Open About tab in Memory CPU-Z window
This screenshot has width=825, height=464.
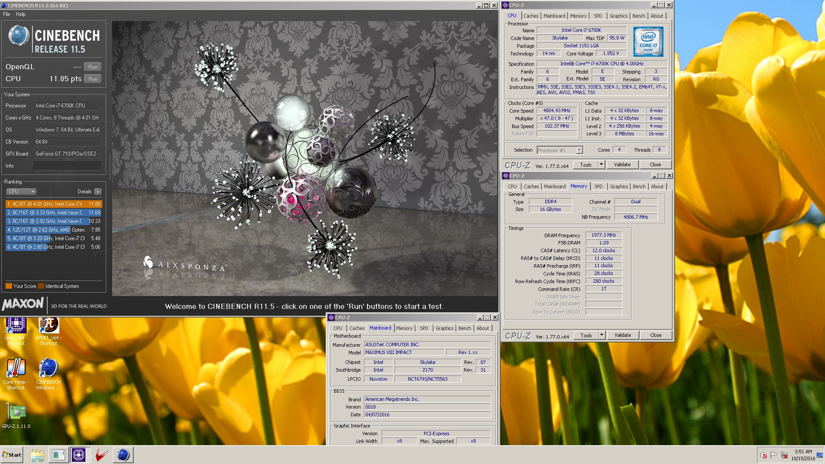click(657, 186)
